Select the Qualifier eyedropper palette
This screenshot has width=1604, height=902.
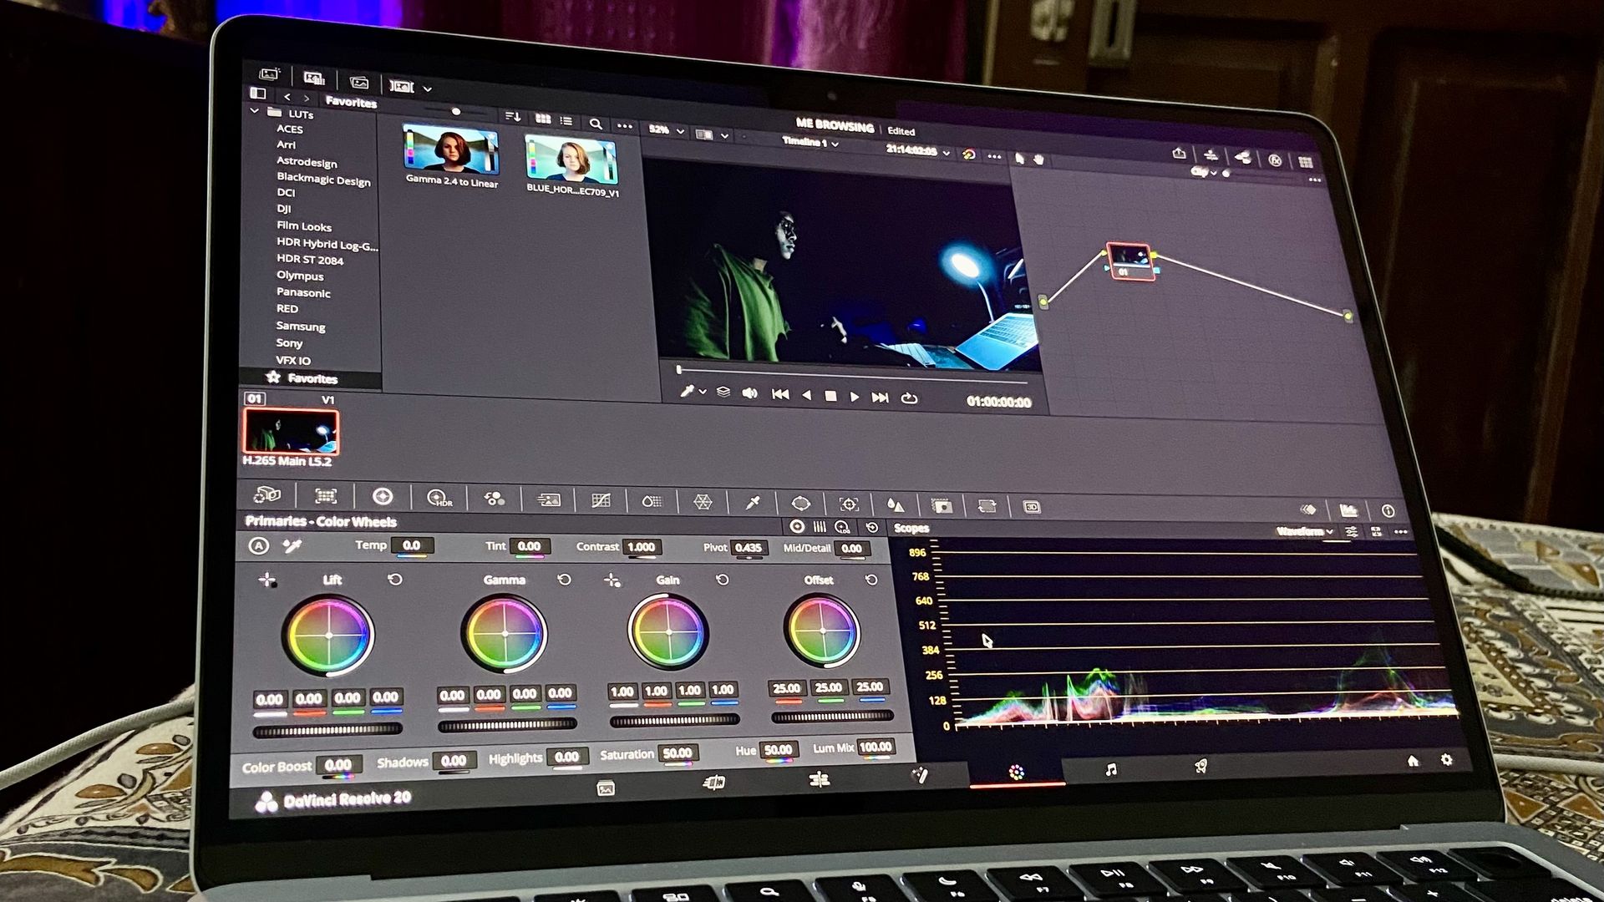tap(753, 502)
